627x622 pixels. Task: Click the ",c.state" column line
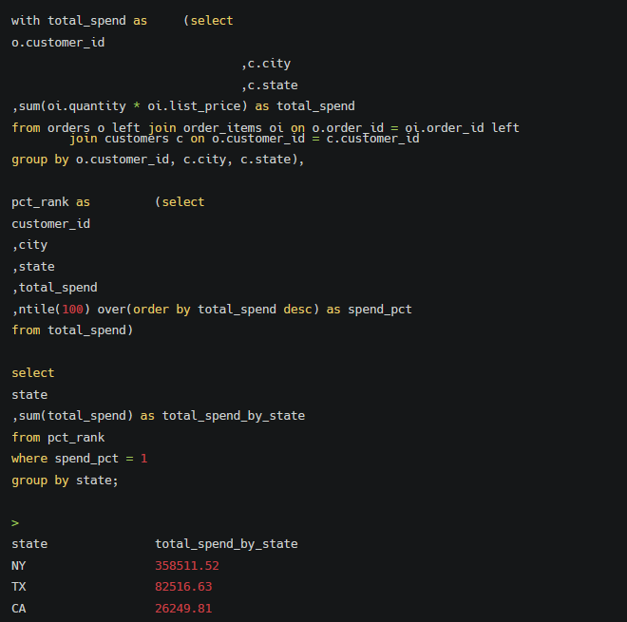tap(269, 85)
